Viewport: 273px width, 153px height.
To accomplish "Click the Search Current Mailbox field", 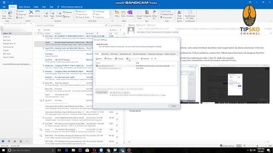I will click(72, 25).
